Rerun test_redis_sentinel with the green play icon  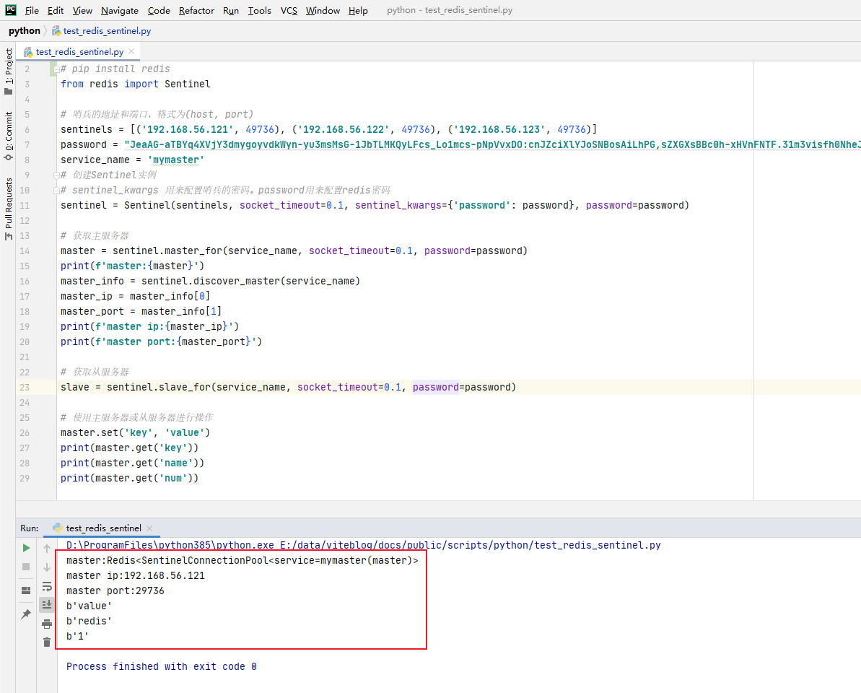pyautogui.click(x=26, y=548)
